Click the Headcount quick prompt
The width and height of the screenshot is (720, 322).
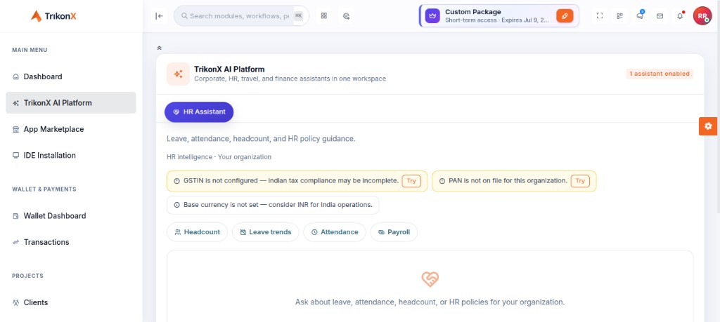(197, 232)
